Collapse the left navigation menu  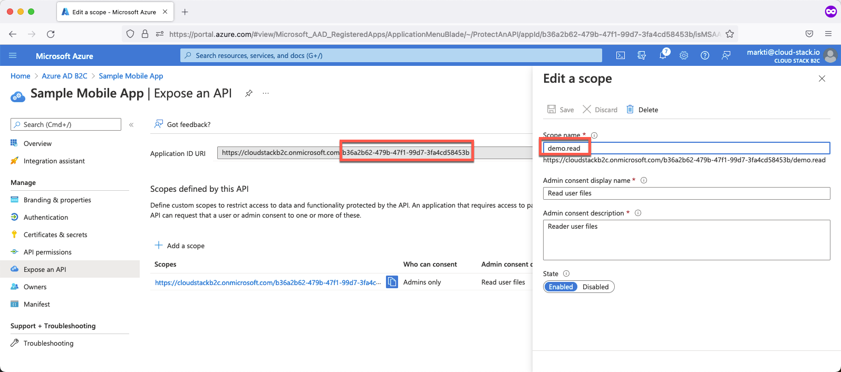coord(131,125)
